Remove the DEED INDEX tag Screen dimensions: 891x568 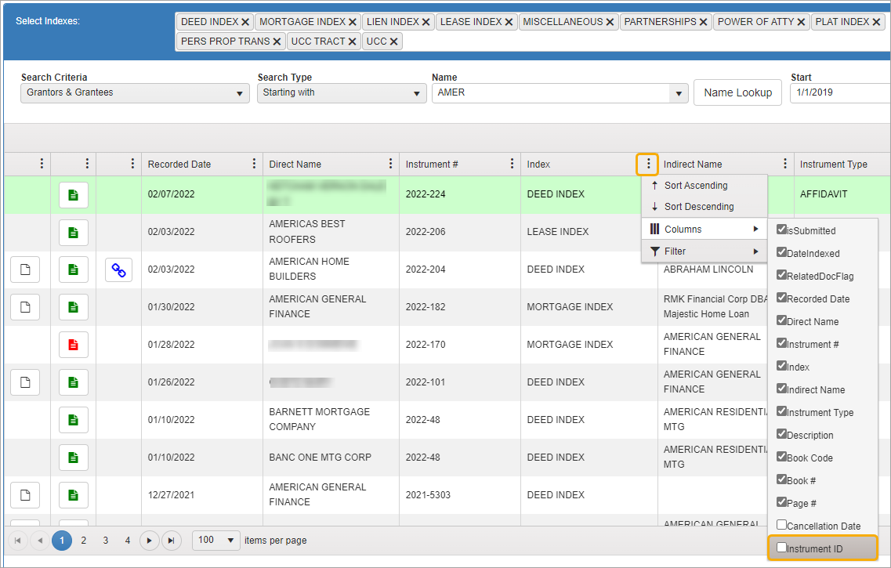coord(245,22)
